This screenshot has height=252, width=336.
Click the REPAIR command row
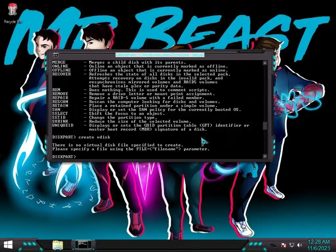128,98
